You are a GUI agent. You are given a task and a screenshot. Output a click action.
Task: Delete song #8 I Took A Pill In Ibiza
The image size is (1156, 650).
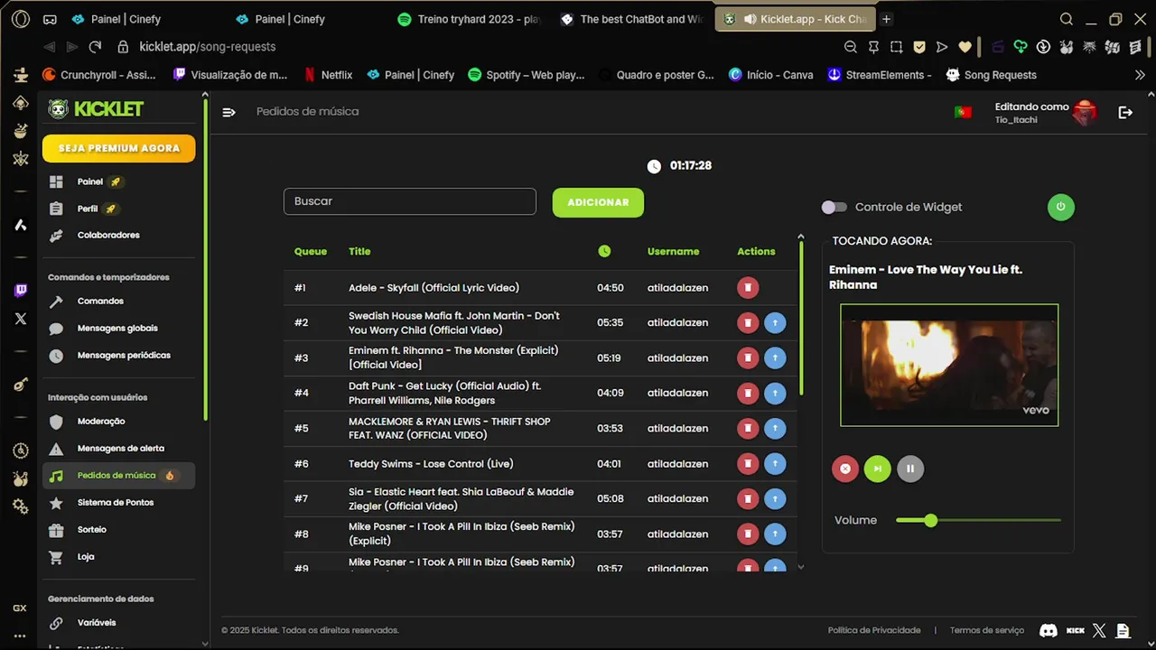click(748, 534)
